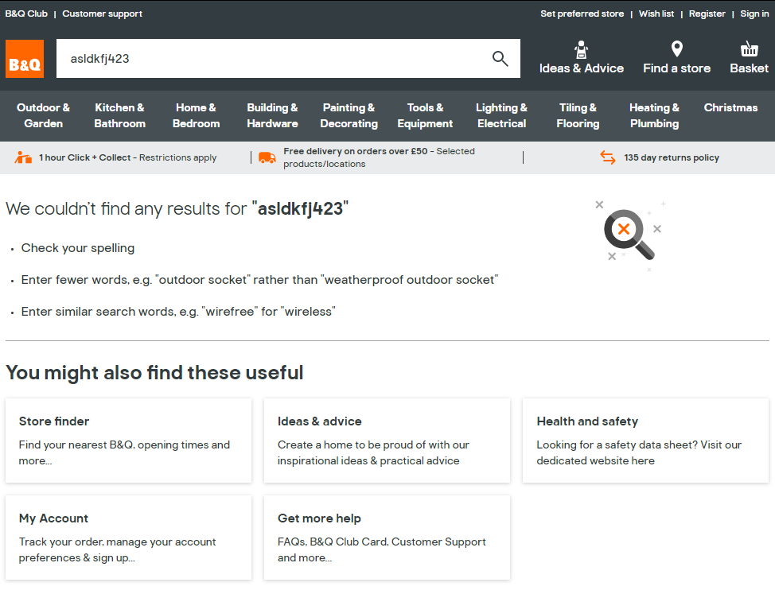Viewport: 775px width, 594px height.
Task: Click the magnifying glass search icon
Action: point(500,59)
